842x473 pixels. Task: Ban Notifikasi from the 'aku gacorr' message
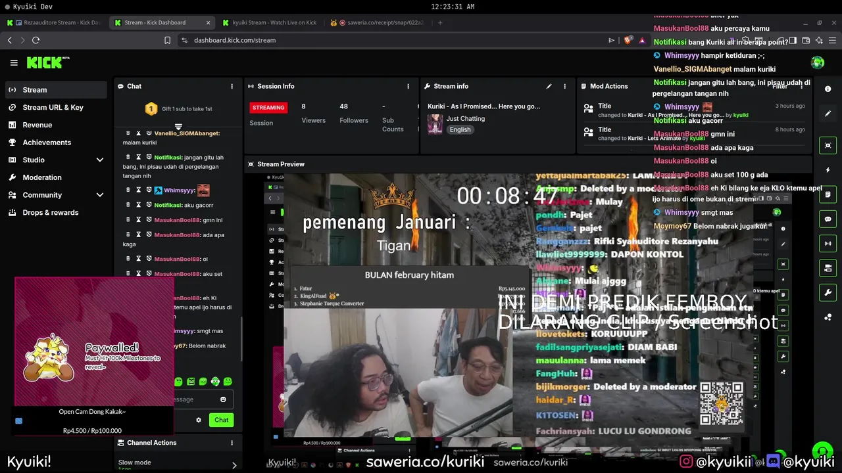[x=149, y=205]
